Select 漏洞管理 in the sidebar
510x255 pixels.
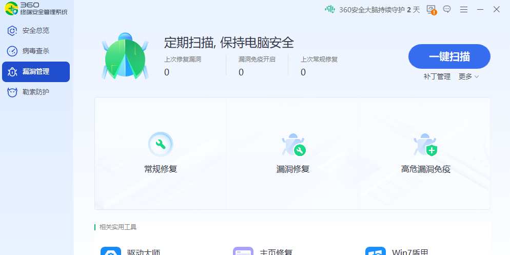point(35,72)
